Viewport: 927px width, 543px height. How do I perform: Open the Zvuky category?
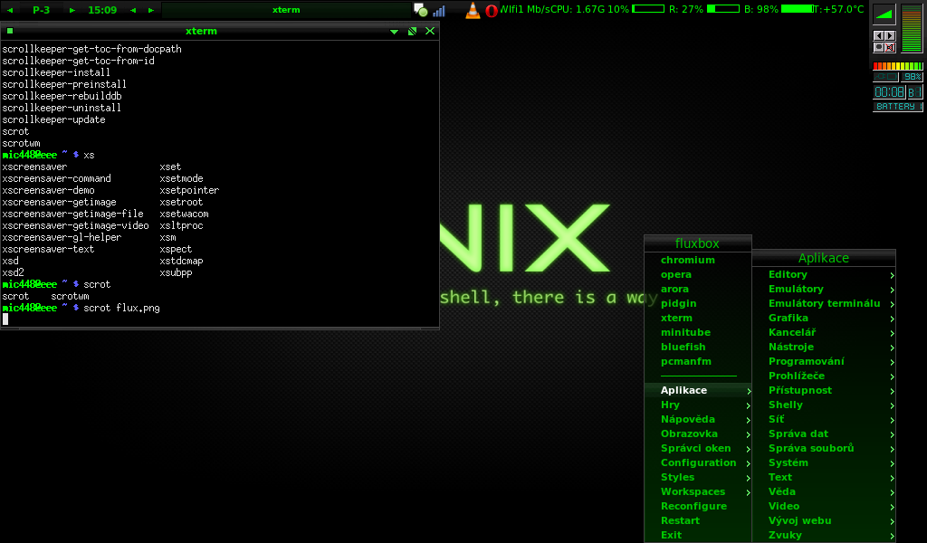[x=824, y=536]
